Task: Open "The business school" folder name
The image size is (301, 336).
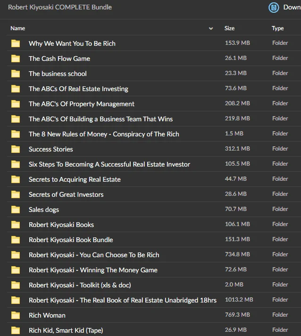Action: click(x=58, y=74)
